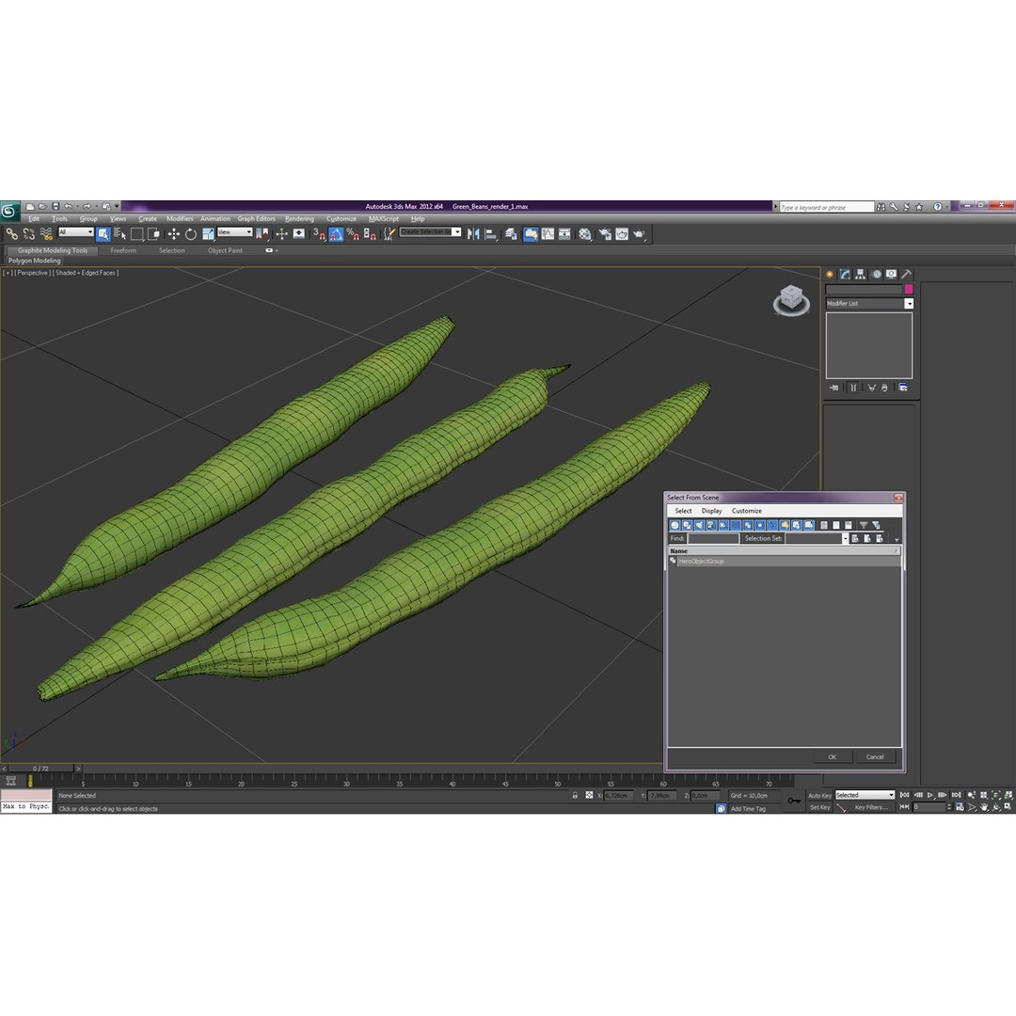Activate Select and Rotate tool
Viewport: 1016px width, 1016px height.
pyautogui.click(x=190, y=234)
